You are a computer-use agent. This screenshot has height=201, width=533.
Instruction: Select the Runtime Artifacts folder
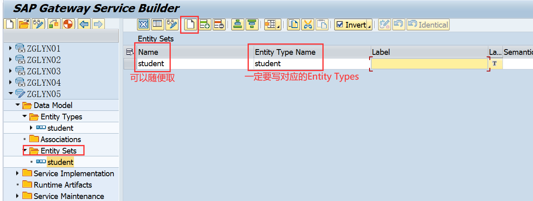(x=63, y=185)
